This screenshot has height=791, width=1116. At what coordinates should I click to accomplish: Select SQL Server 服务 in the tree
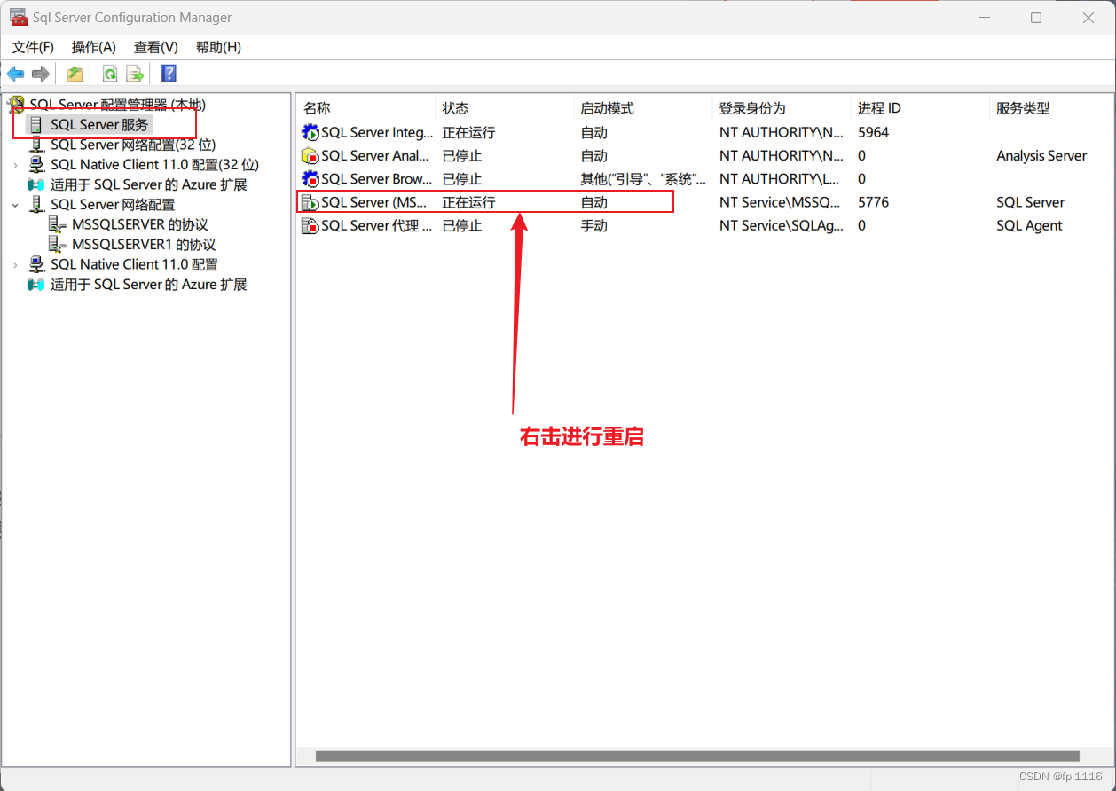coord(98,124)
